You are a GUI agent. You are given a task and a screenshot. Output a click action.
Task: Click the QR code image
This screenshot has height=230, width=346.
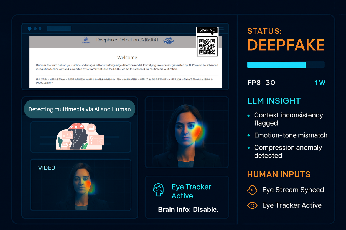tap(207, 46)
